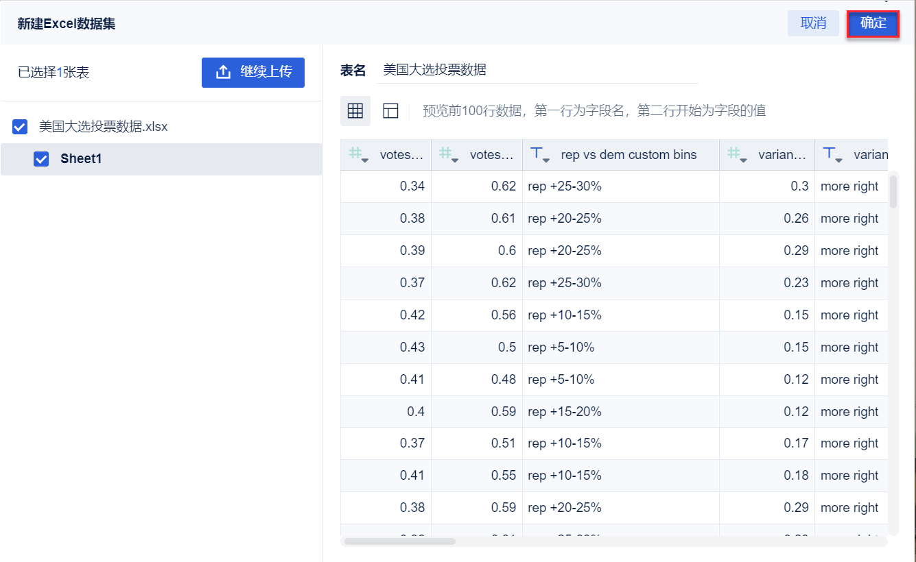Click the first row cell 'rep +25-30%'
Screen dimensions: 916x562
(x=565, y=186)
